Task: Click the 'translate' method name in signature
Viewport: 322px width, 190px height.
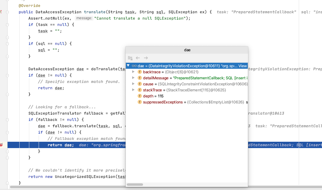Action: (x=95, y=12)
